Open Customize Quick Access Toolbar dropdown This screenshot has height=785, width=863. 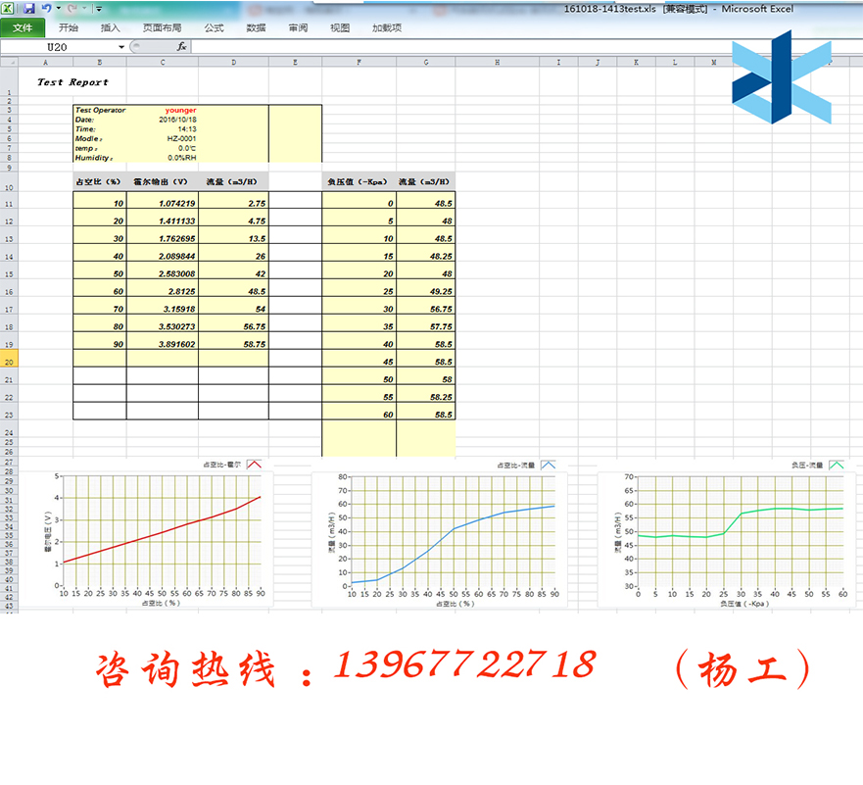pos(98,8)
